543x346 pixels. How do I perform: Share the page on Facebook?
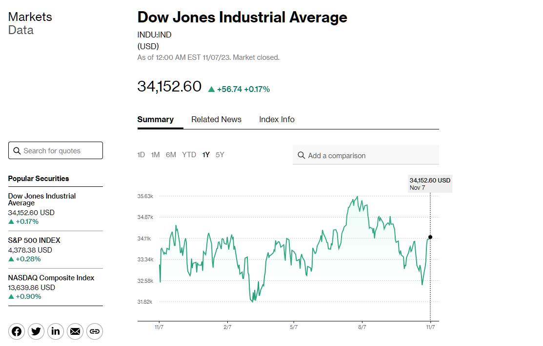point(17,331)
